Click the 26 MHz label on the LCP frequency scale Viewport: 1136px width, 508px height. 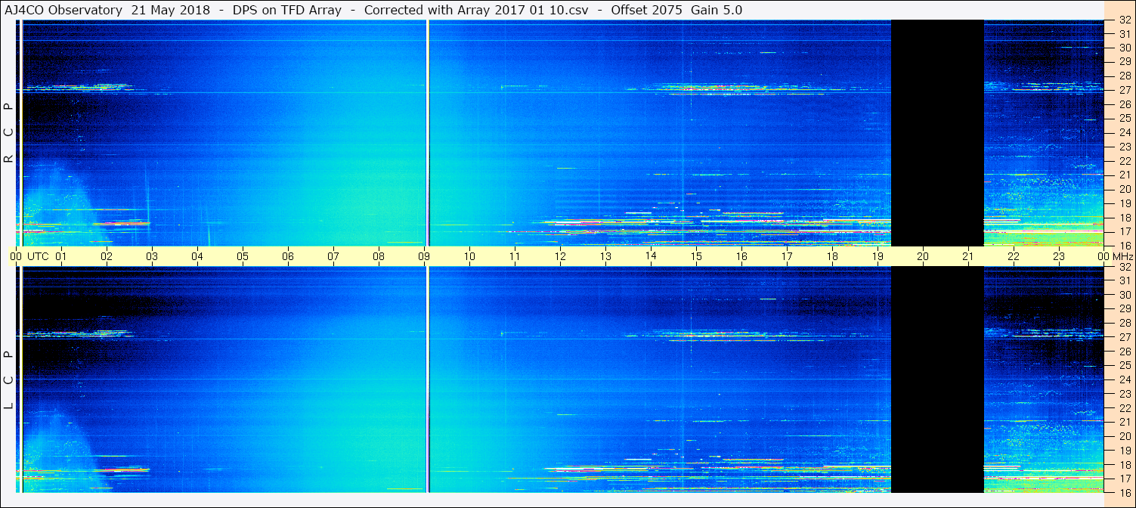tap(1124, 352)
